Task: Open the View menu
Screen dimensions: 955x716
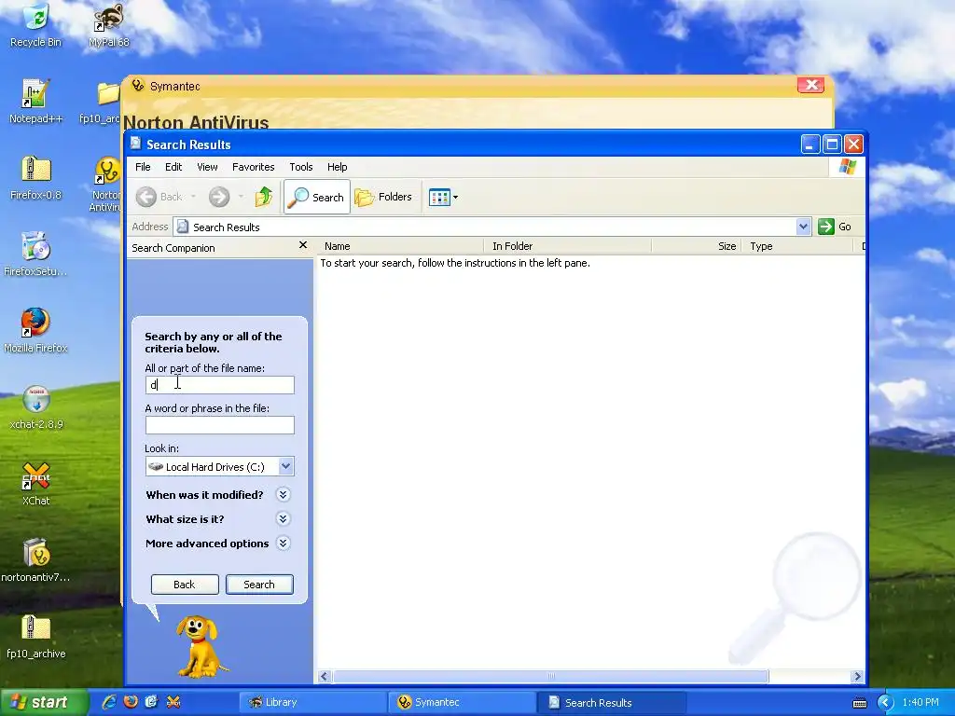Action: pyautogui.click(x=207, y=167)
